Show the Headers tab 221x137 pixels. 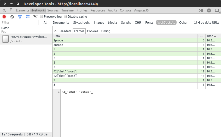(x=65, y=31)
